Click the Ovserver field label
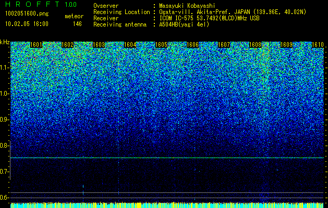The width and height of the screenshot is (328, 208). pyautogui.click(x=106, y=6)
